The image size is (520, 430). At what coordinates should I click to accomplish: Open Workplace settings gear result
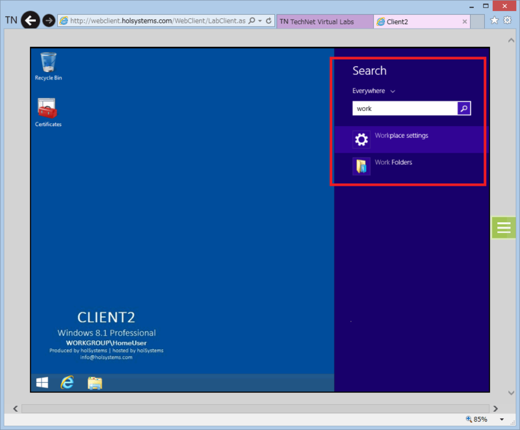[x=361, y=140]
